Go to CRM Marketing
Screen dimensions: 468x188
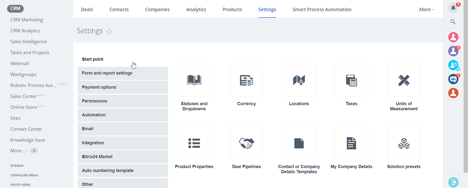tap(27, 20)
